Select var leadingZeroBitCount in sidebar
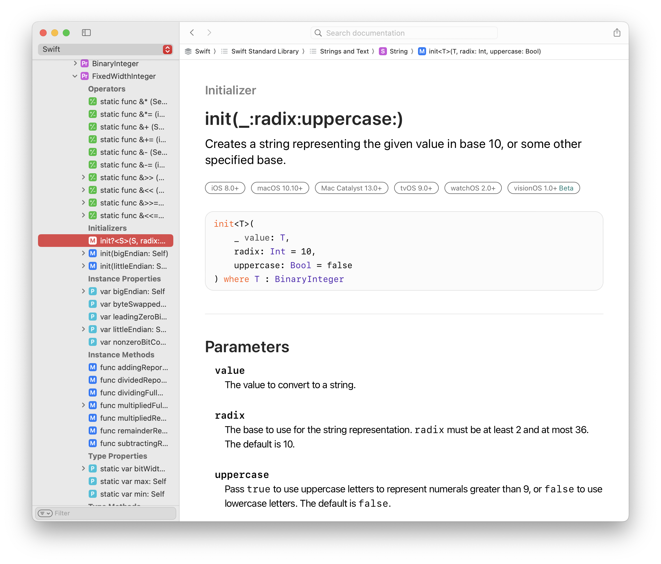The width and height of the screenshot is (661, 564). point(133,317)
